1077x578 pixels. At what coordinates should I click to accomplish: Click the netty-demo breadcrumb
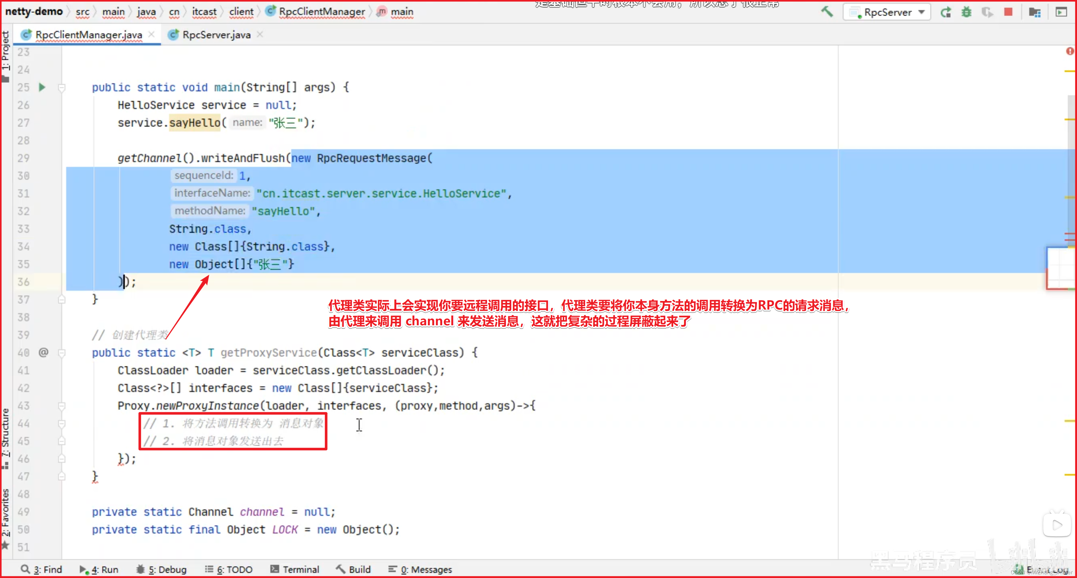[x=34, y=12]
